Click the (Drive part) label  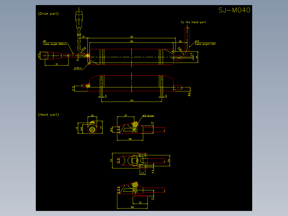point(49,13)
